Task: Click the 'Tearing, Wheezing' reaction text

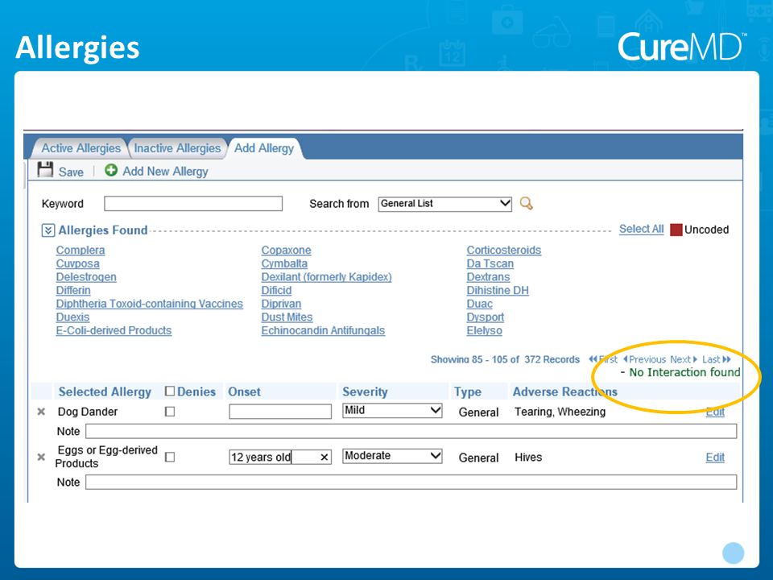Action: pyautogui.click(x=560, y=412)
